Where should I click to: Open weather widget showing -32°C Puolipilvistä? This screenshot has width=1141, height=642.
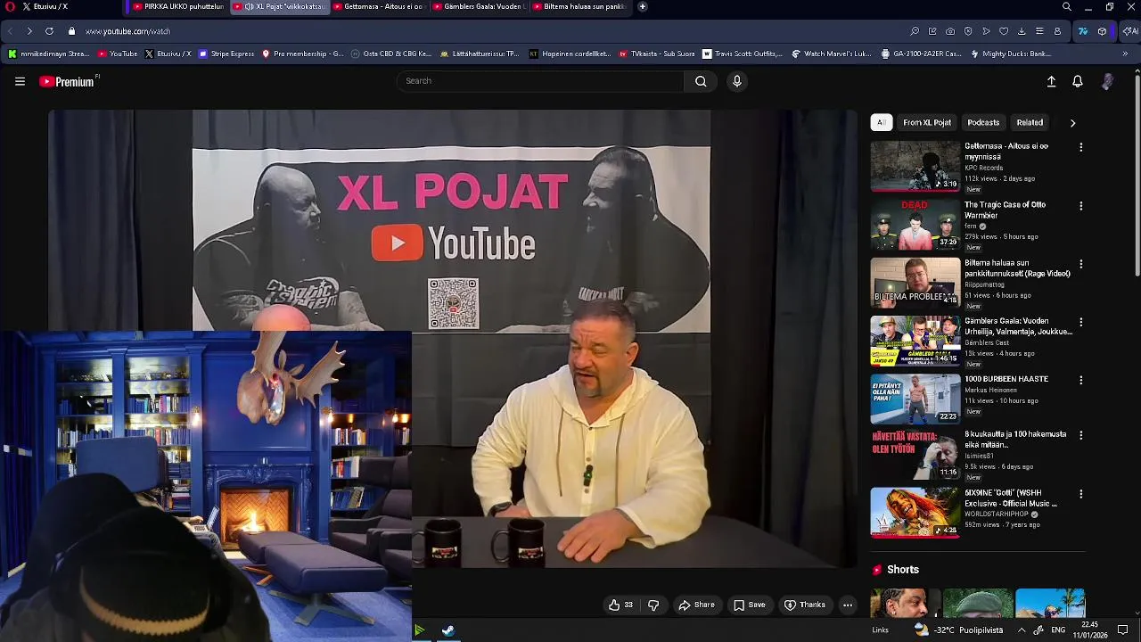[x=959, y=630]
